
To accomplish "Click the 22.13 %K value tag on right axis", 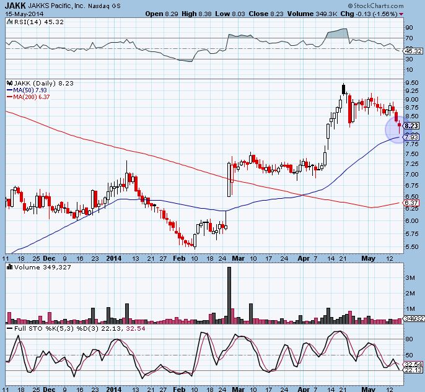I will pos(413,370).
